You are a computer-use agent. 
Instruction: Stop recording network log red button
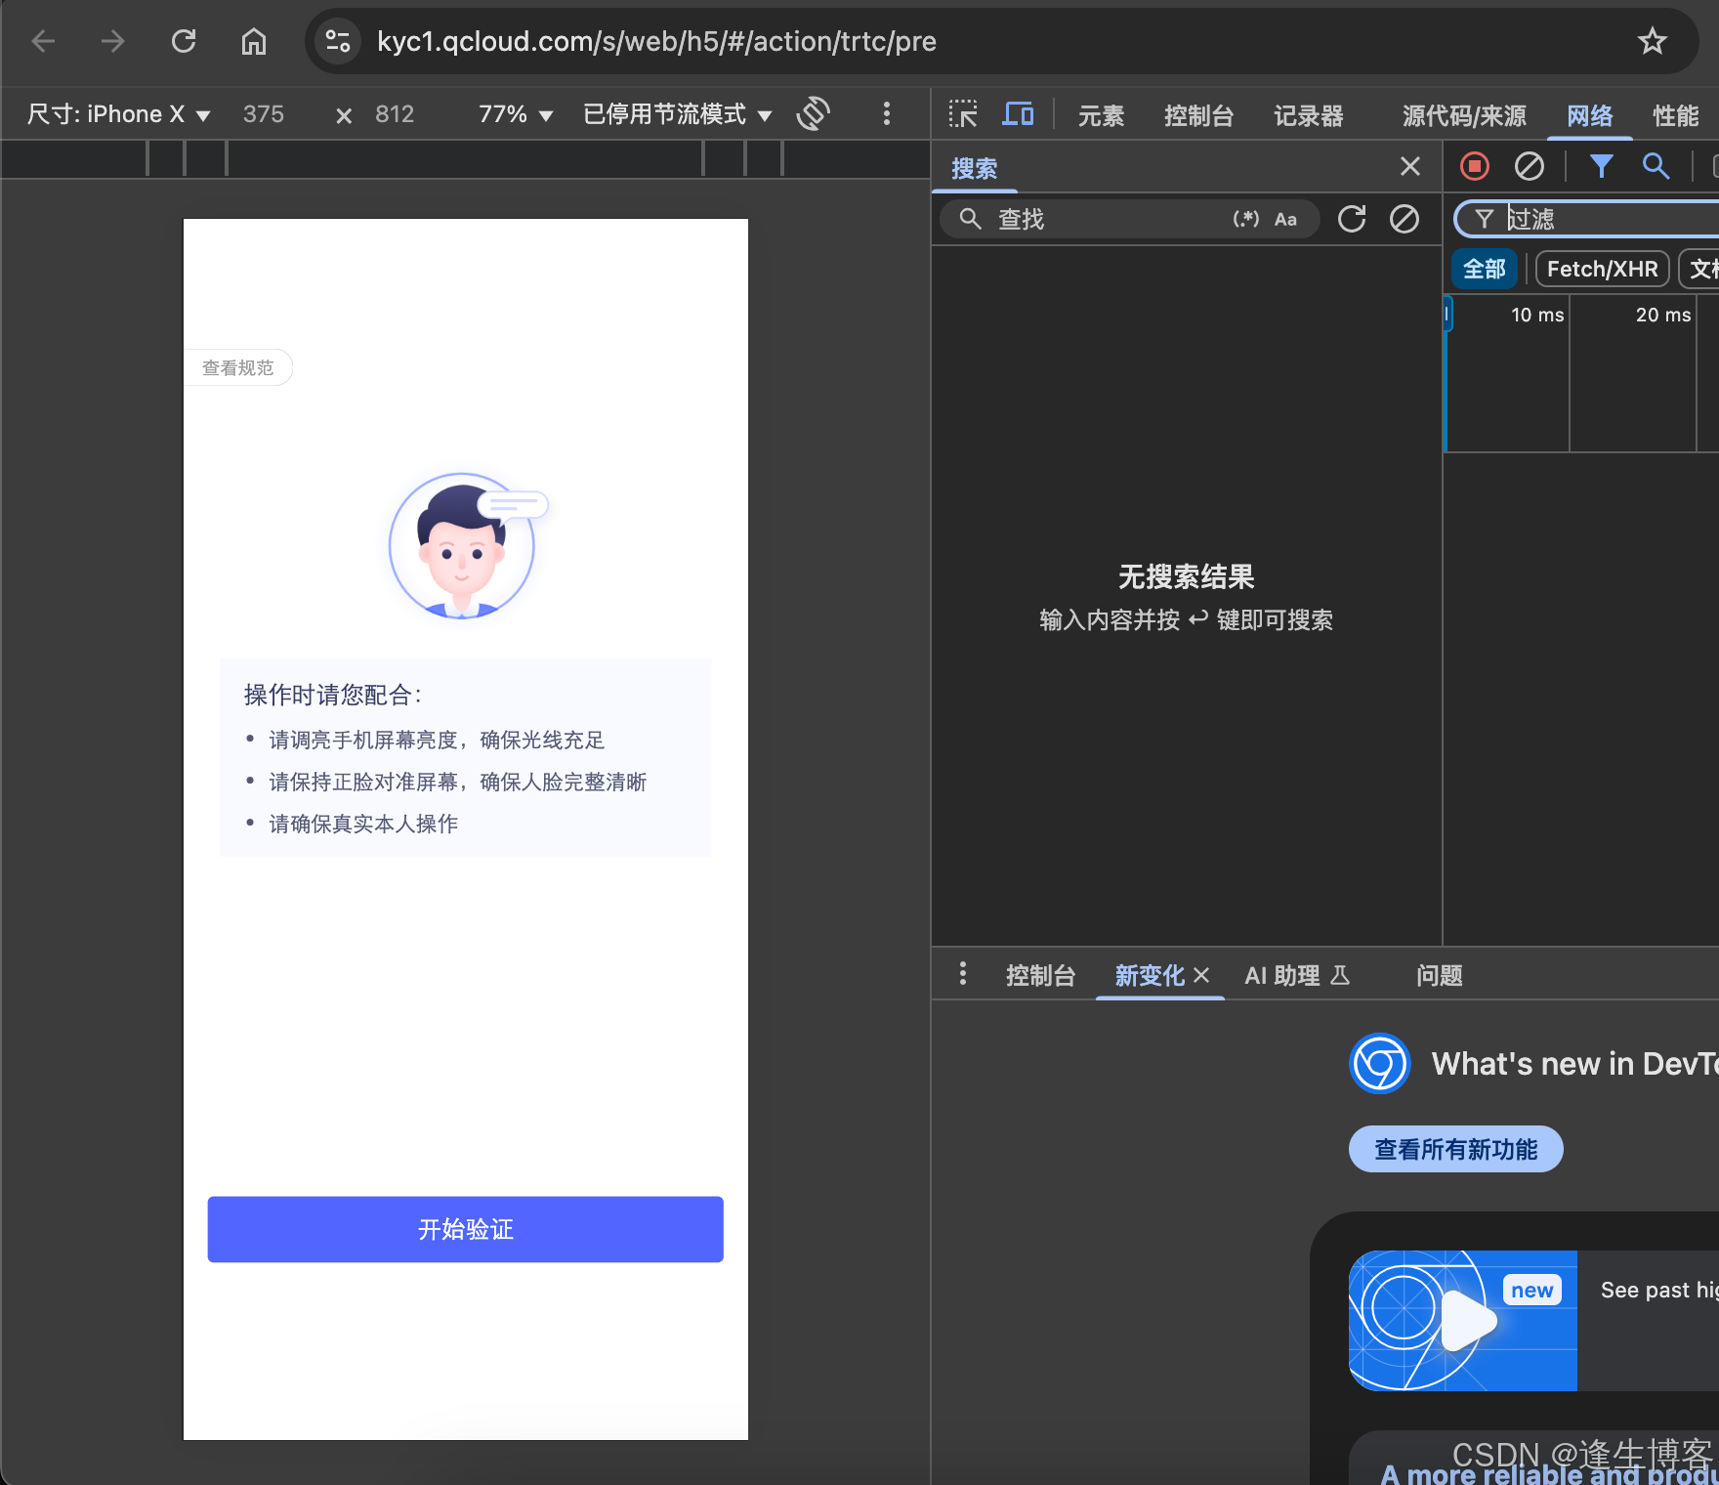(x=1475, y=166)
